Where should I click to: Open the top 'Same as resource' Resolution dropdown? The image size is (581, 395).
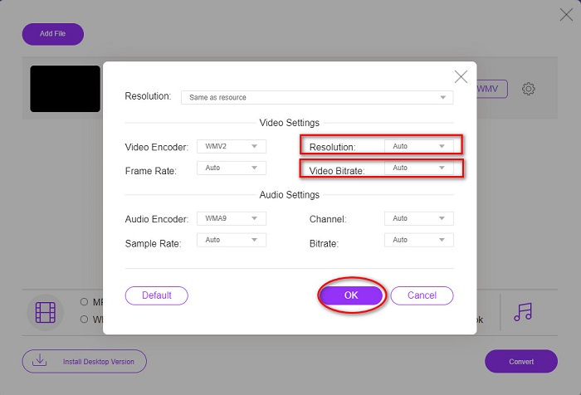(317, 97)
